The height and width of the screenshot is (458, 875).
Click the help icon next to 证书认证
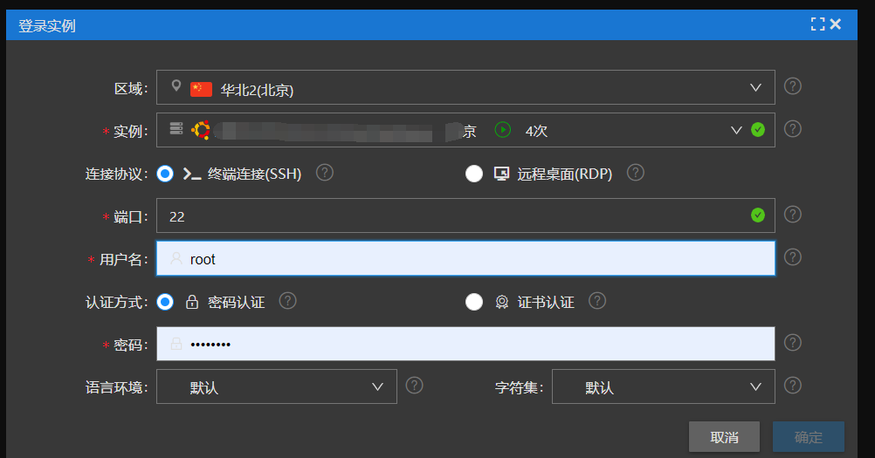coord(597,301)
